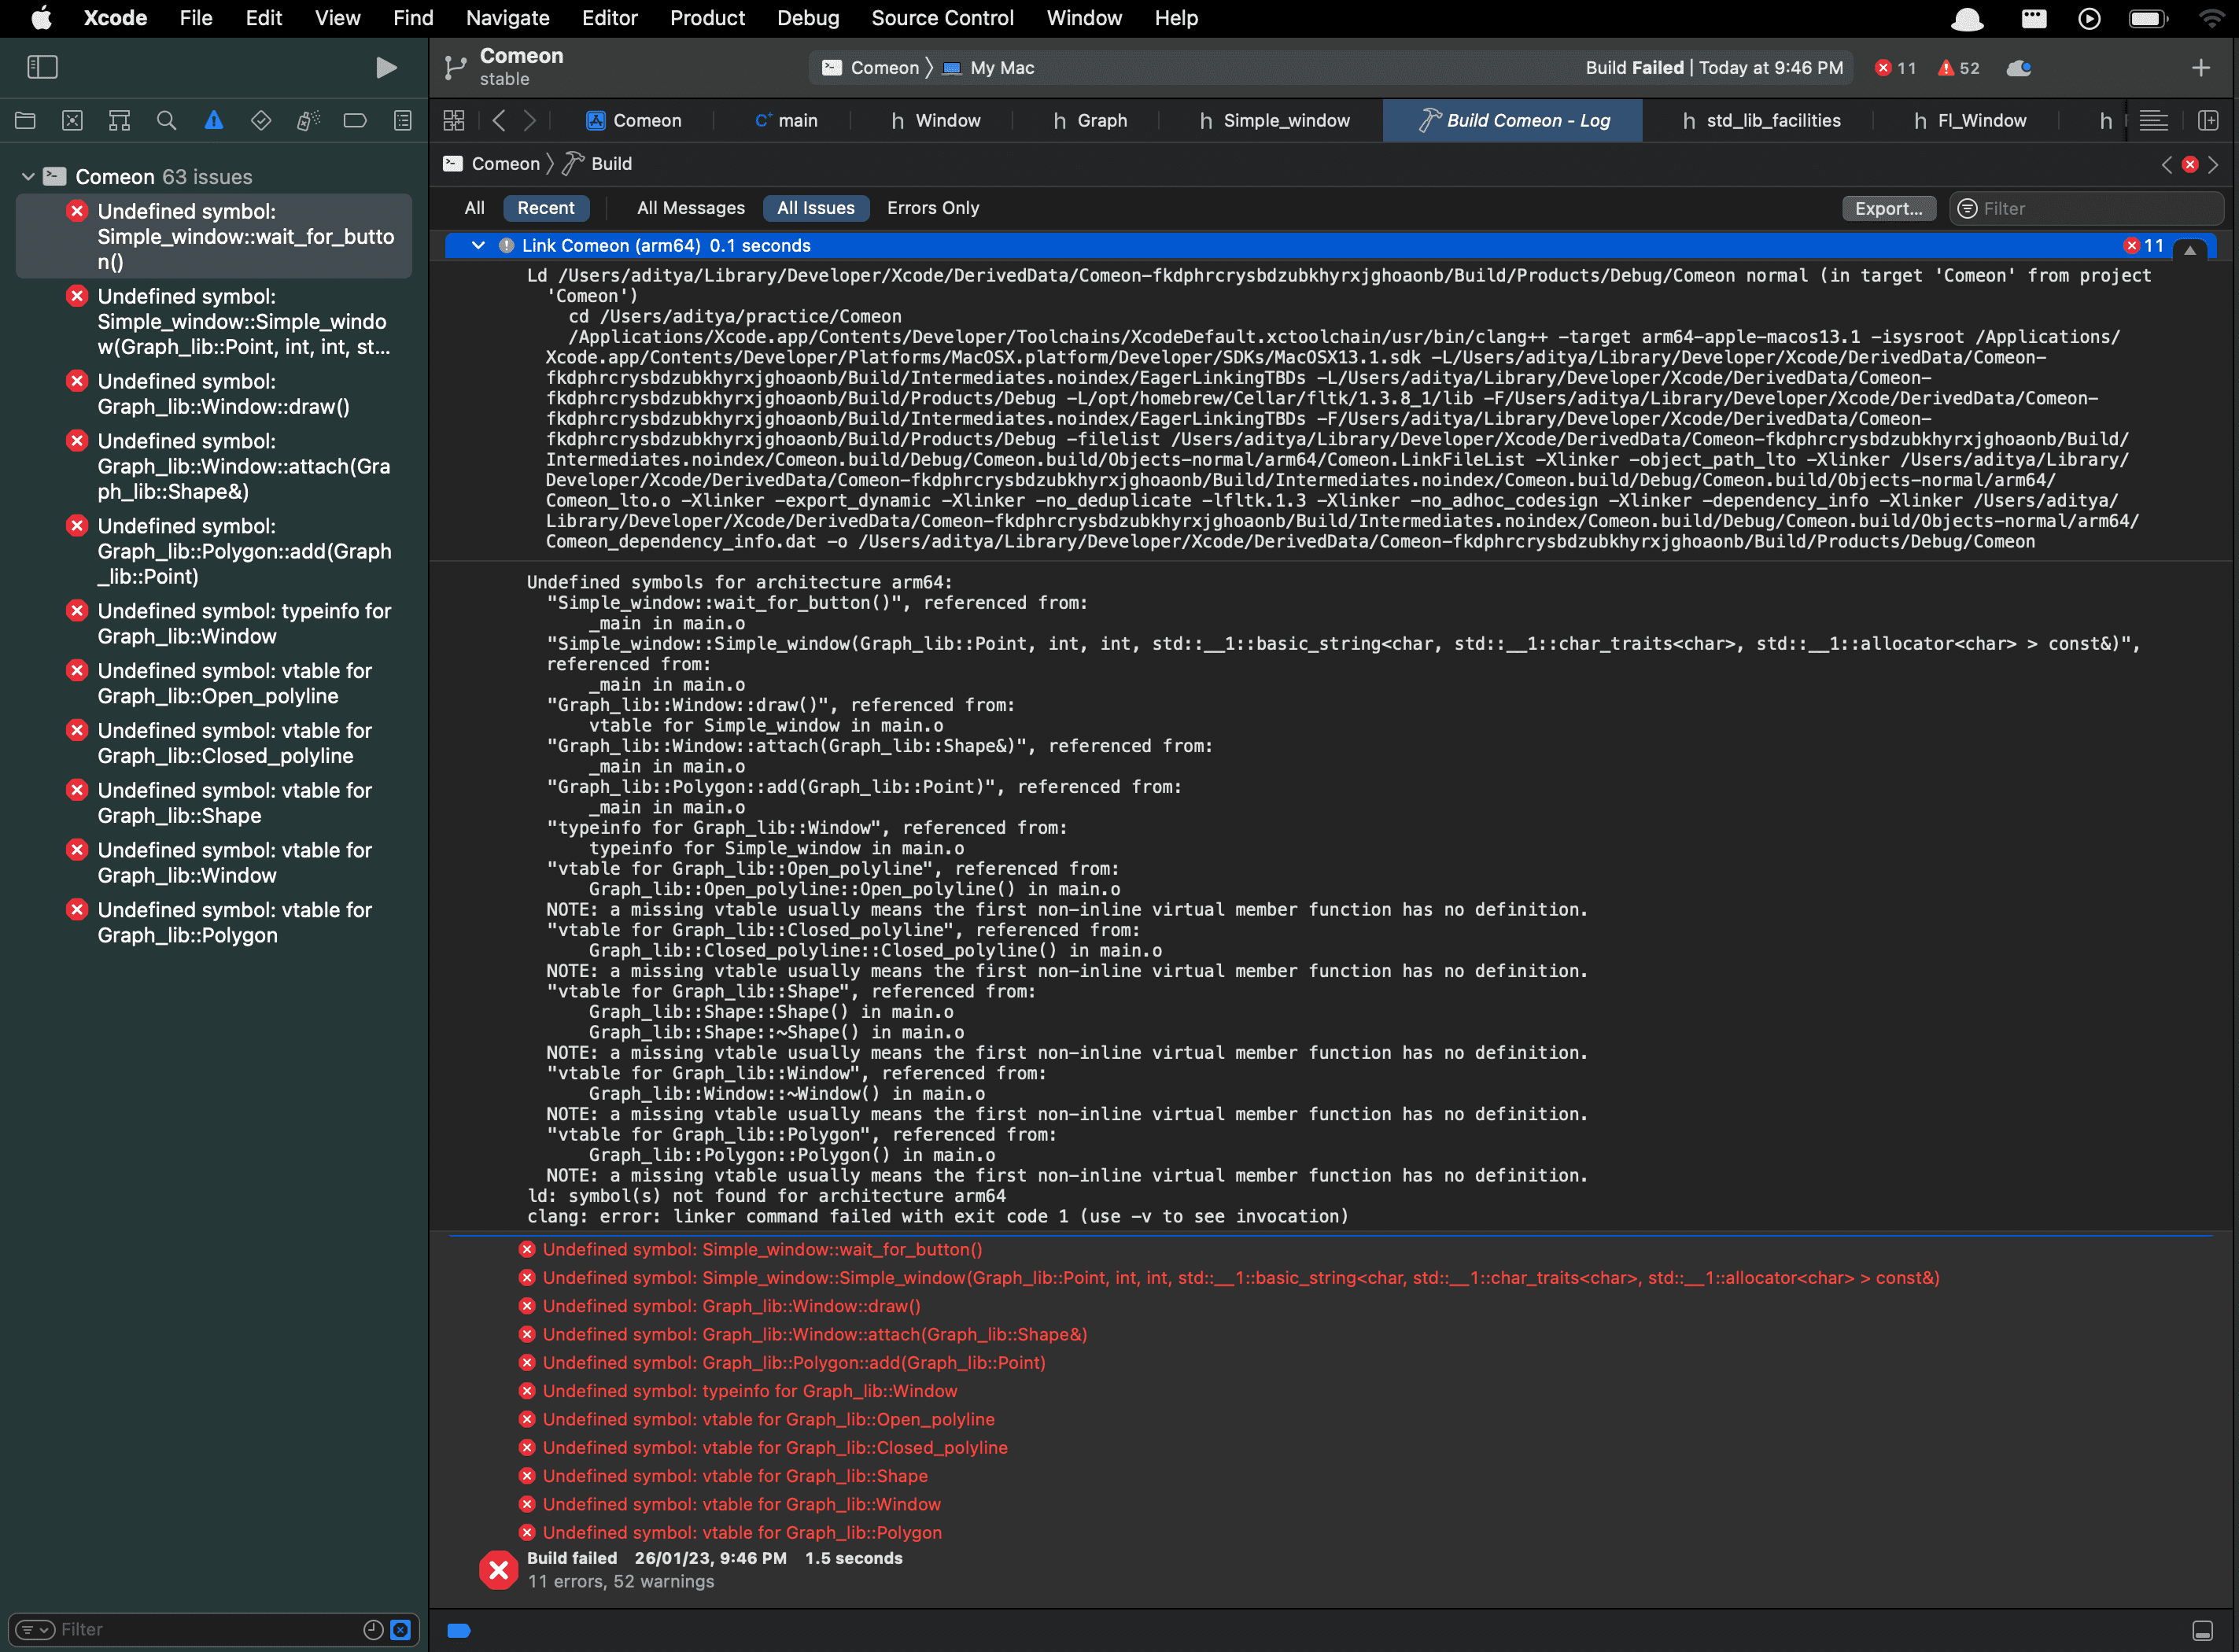Toggle recently modified issues clock filter
This screenshot has width=2239, height=1652.
tap(373, 1629)
